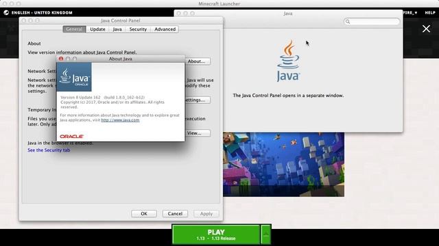Click the globe language icon in Minecraft Launcher
439x246 pixels.
6,12
